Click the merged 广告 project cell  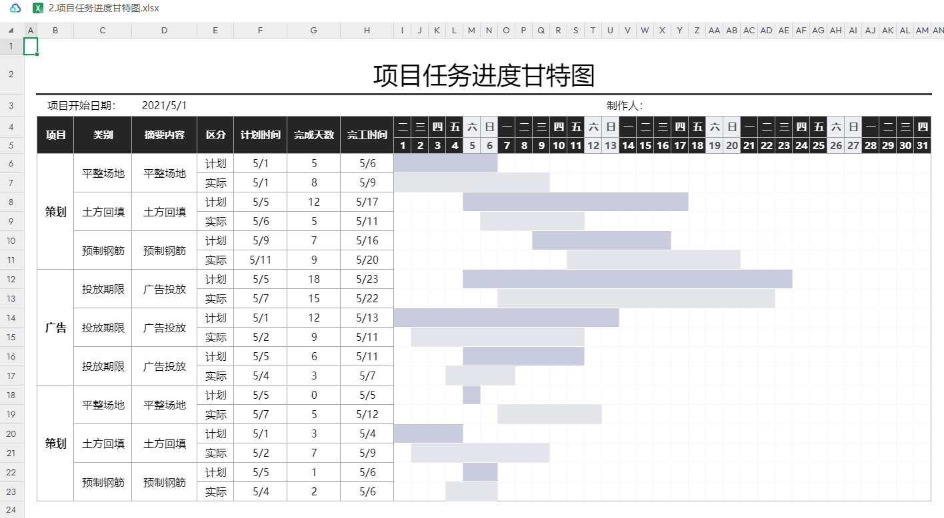click(55, 328)
